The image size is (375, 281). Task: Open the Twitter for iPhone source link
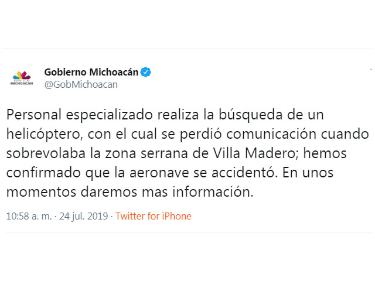[x=154, y=216]
